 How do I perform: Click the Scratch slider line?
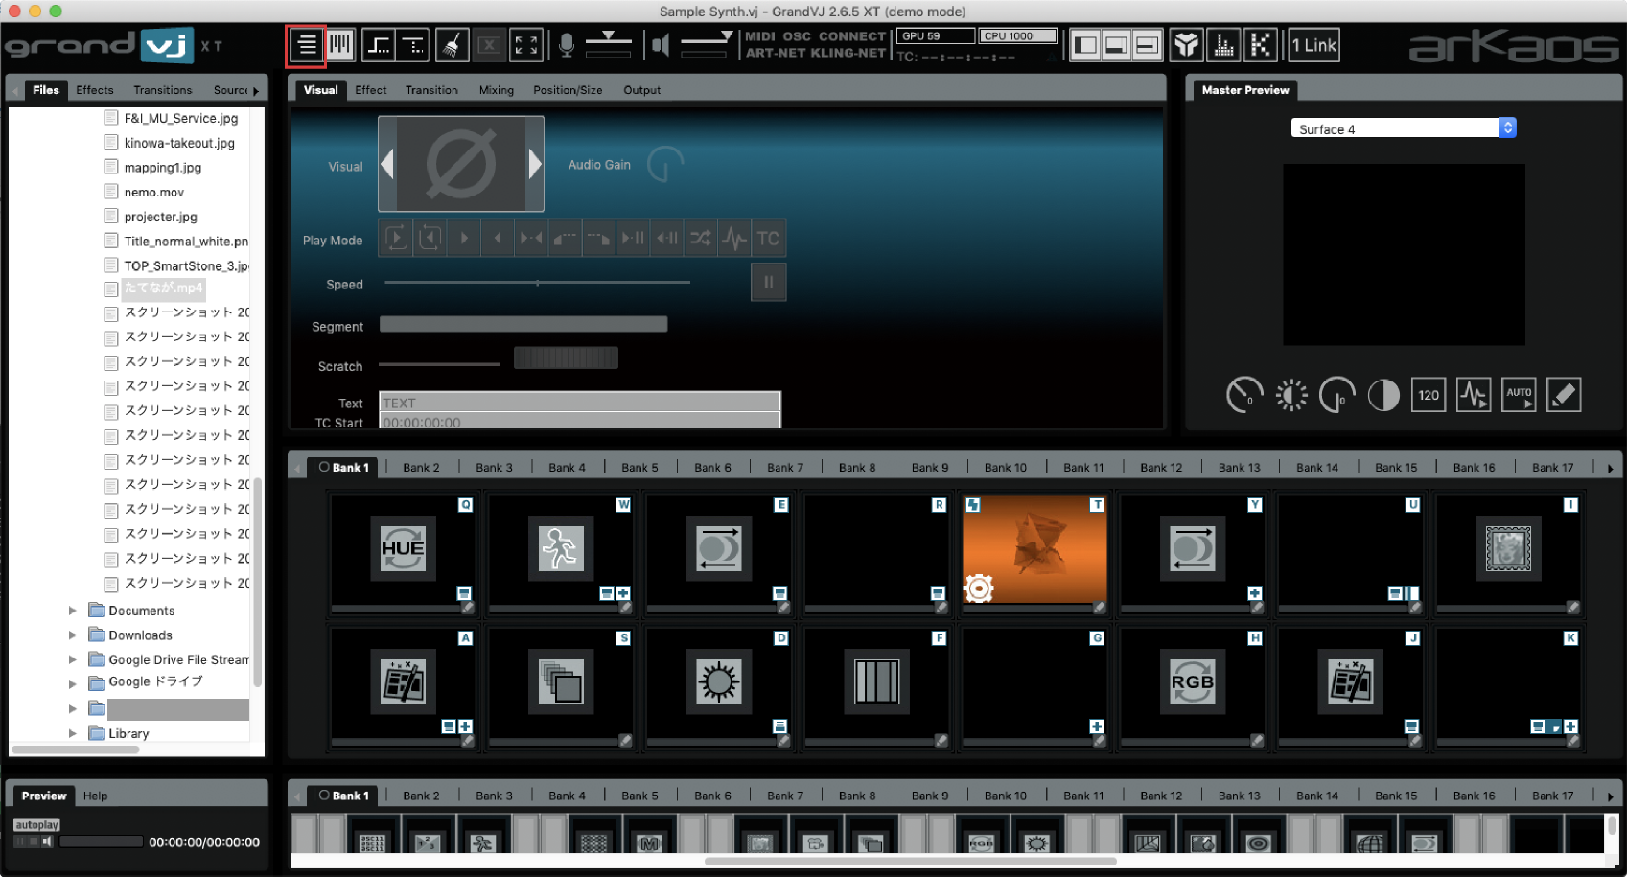(439, 364)
